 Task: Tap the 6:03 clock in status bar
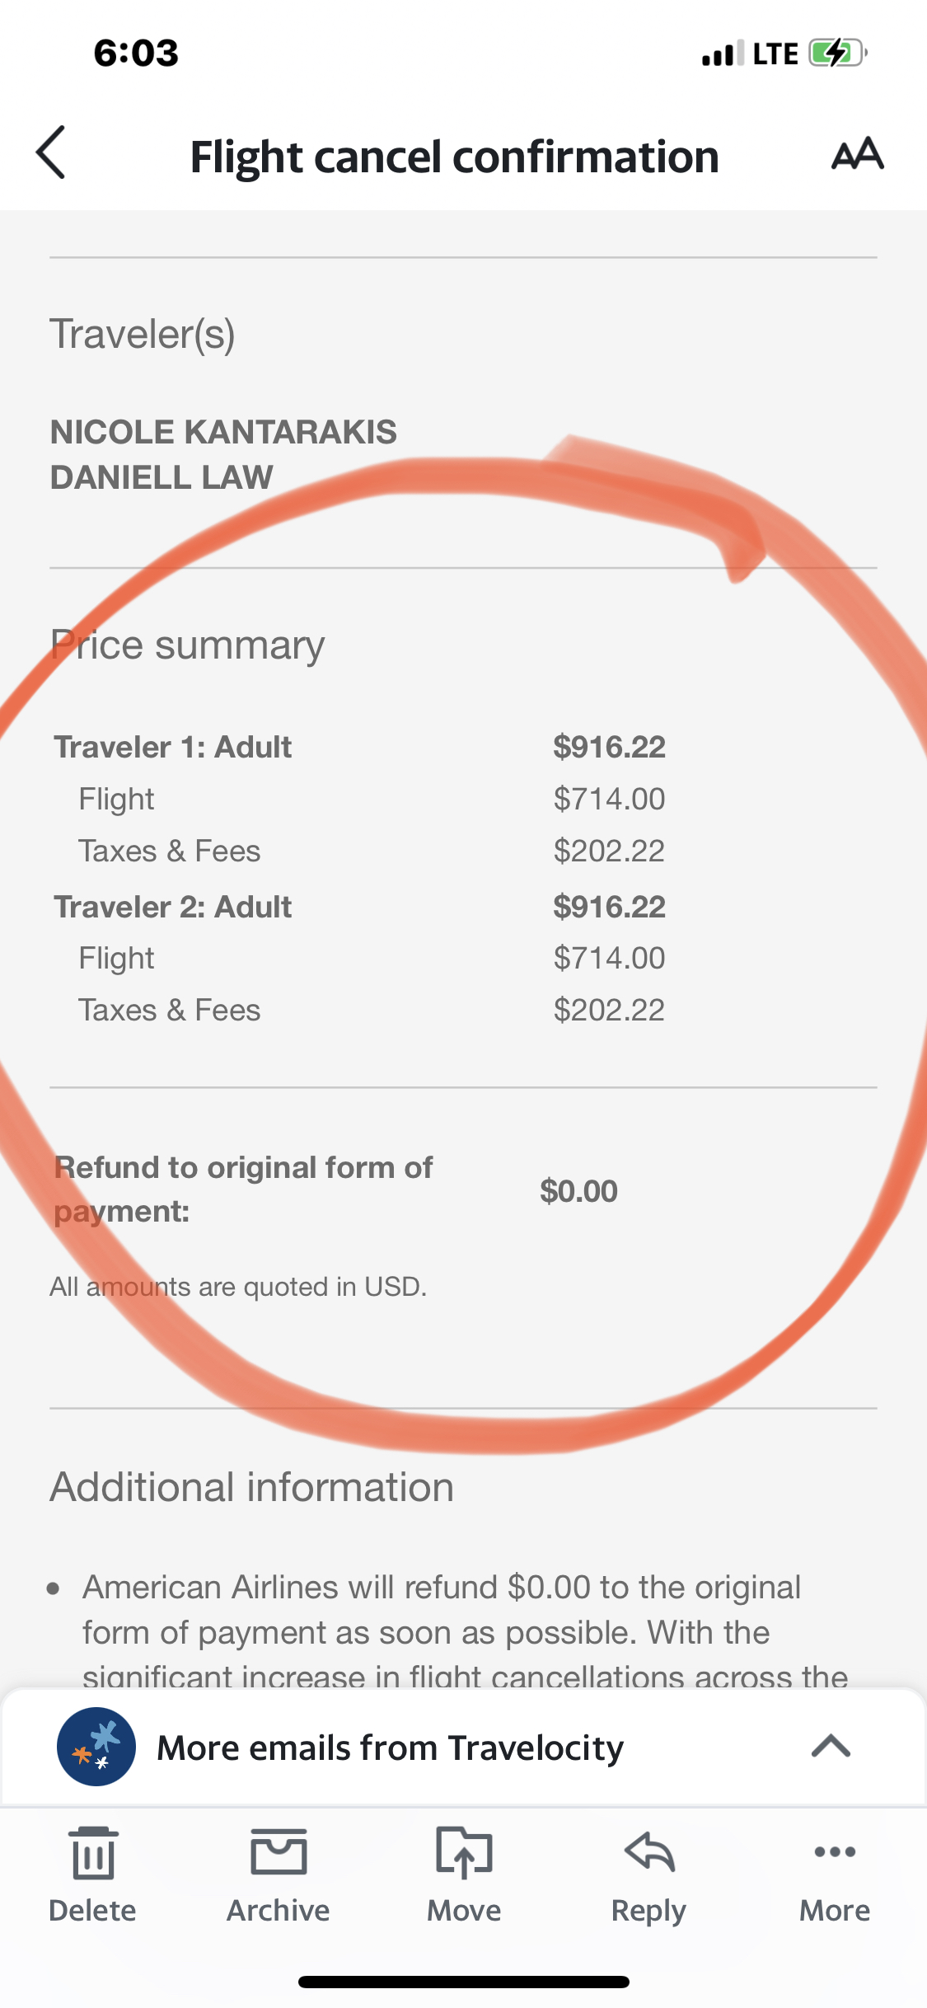tap(136, 54)
